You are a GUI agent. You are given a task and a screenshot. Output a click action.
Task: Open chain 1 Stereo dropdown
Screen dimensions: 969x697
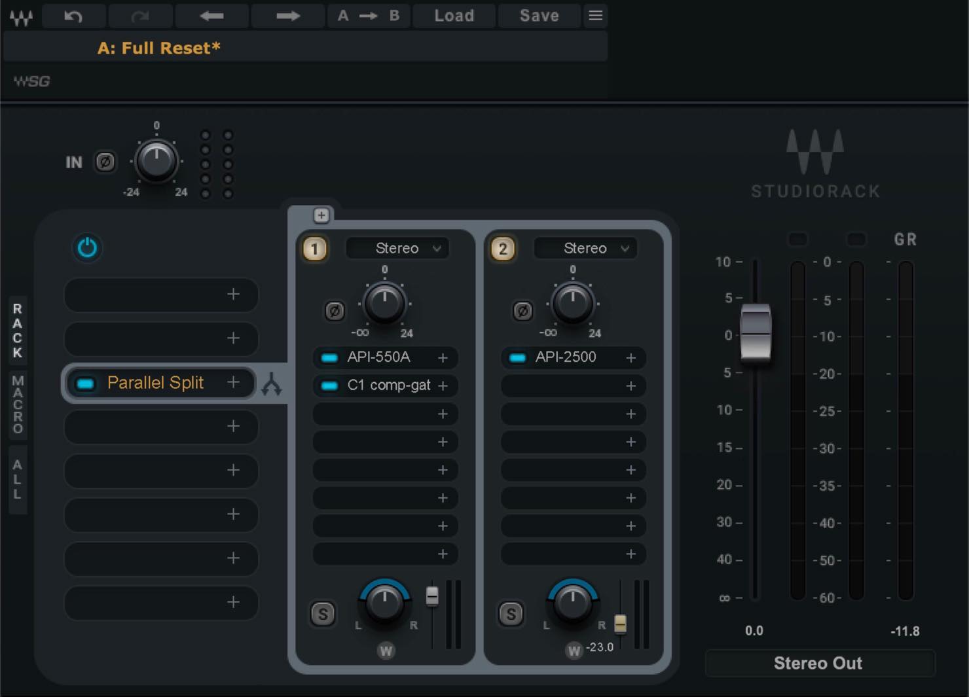point(397,248)
